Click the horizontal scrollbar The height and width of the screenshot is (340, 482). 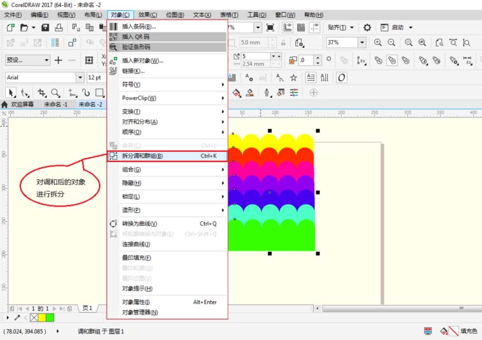pyautogui.click(x=402, y=308)
